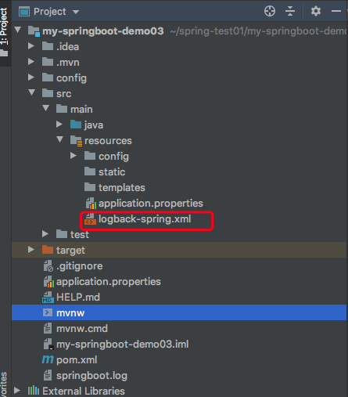Image resolution: width=348 pixels, height=397 pixels.
Task: Expand the java folder arrow
Action: [x=59, y=125]
